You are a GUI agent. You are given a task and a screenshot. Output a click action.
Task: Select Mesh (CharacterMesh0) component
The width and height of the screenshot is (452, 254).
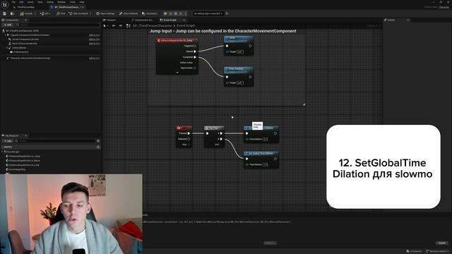[25, 44]
